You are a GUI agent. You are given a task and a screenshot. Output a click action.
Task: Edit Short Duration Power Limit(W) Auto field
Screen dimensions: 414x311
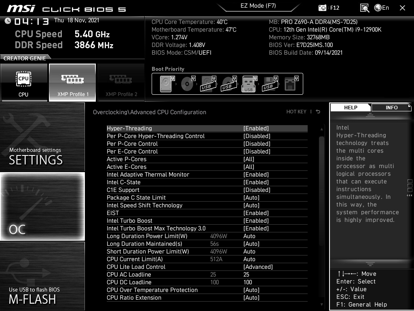249,251
